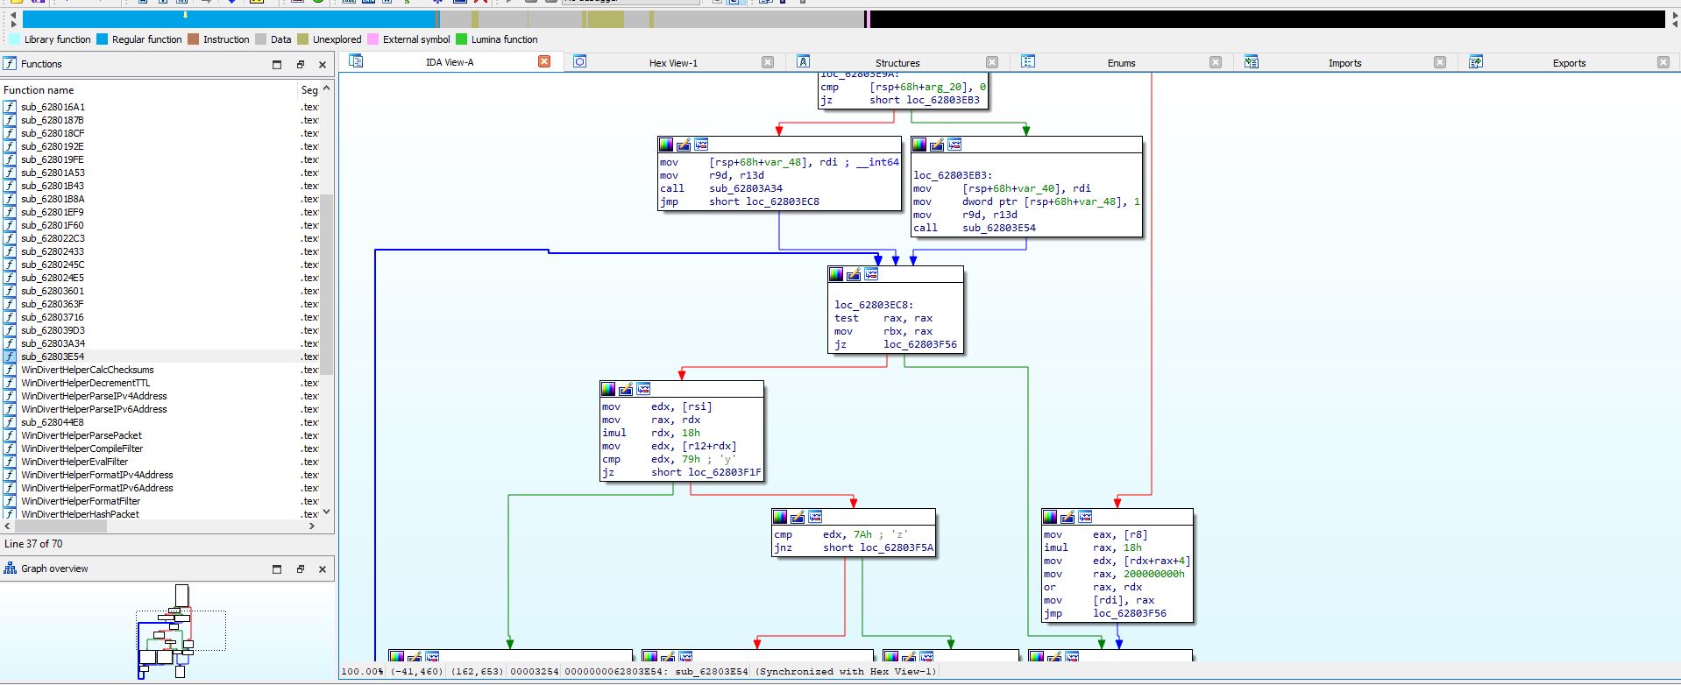Edit comment icon on sub_62803A34 call block
Image resolution: width=1681 pixels, height=685 pixels.
pos(684,145)
